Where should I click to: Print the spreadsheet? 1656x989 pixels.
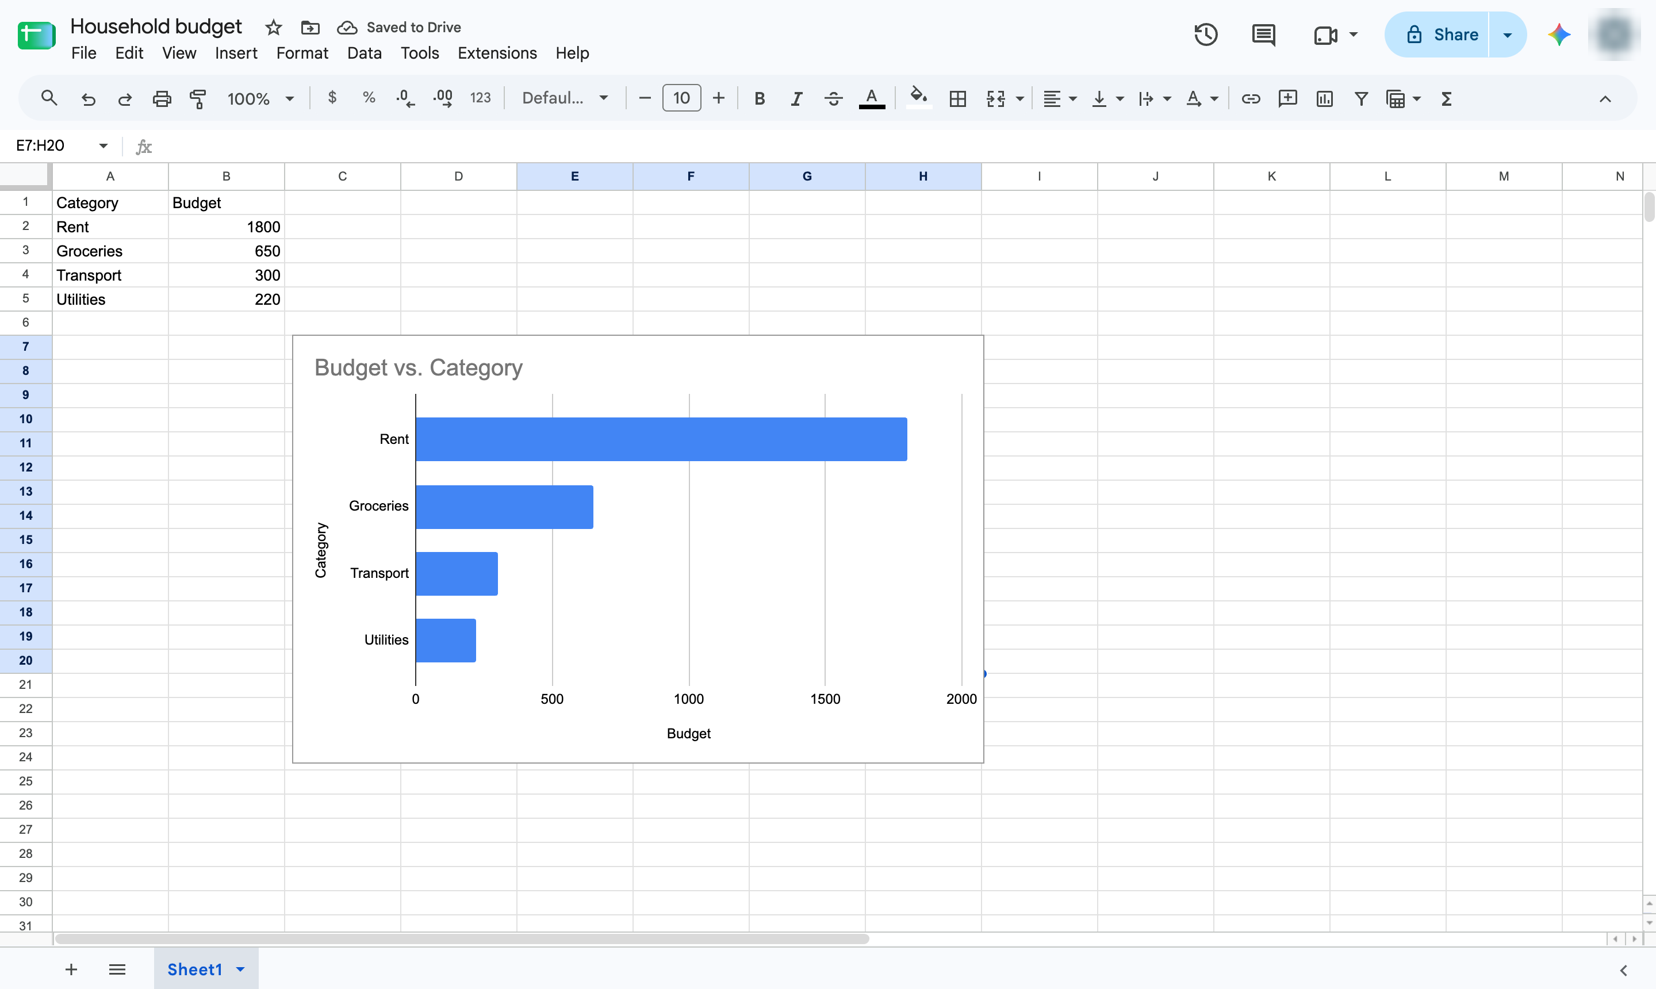(162, 99)
